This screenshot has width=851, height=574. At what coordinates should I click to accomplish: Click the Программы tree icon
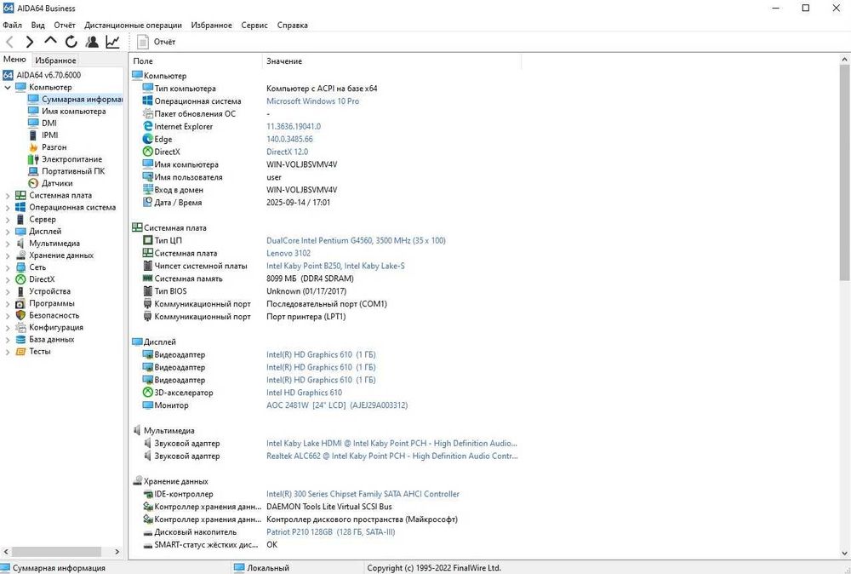(x=20, y=303)
